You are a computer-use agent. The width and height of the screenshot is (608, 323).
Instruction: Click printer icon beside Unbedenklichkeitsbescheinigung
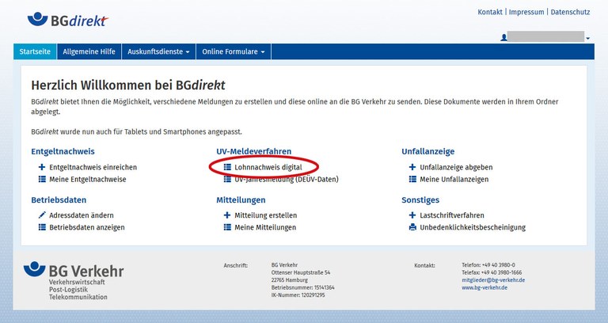[x=412, y=227]
